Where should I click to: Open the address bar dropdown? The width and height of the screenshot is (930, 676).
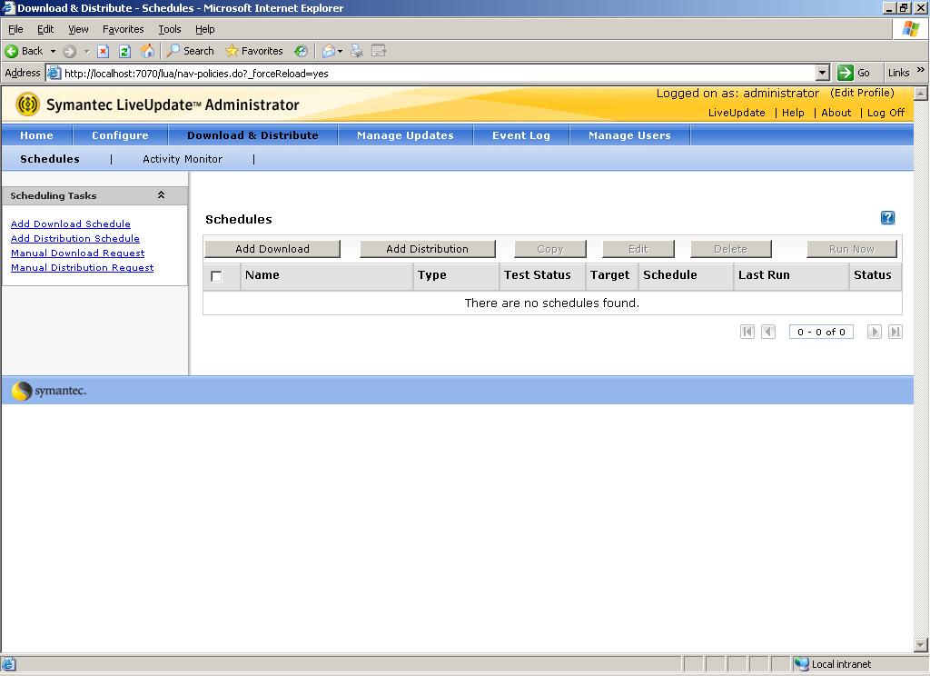[x=822, y=73]
